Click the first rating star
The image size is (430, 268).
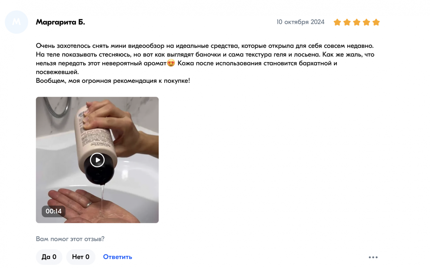[x=337, y=22]
